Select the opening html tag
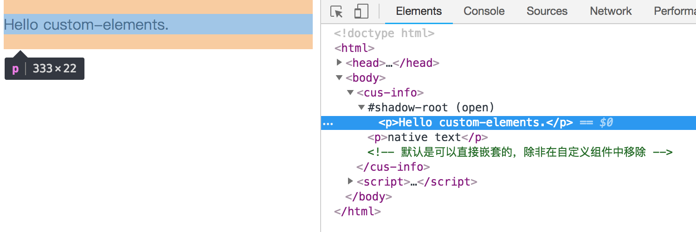This screenshot has width=696, height=232. click(354, 48)
